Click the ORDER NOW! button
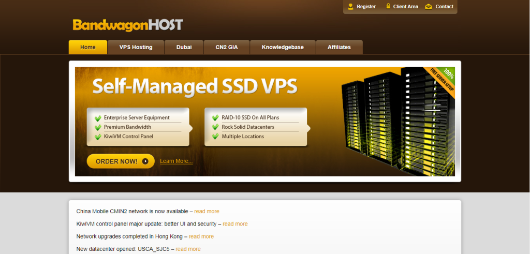The height and width of the screenshot is (254, 530). click(x=121, y=161)
